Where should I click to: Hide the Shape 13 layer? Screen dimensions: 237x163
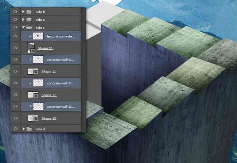tap(15, 118)
